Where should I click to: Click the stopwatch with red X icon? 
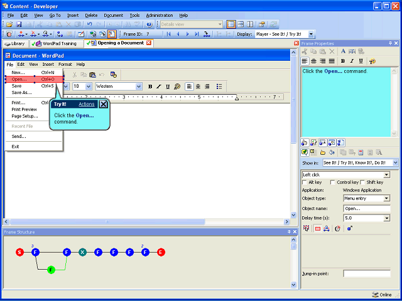click(x=337, y=228)
